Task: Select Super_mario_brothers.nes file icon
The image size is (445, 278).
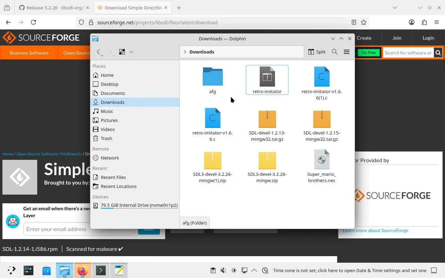Action: [x=322, y=159]
